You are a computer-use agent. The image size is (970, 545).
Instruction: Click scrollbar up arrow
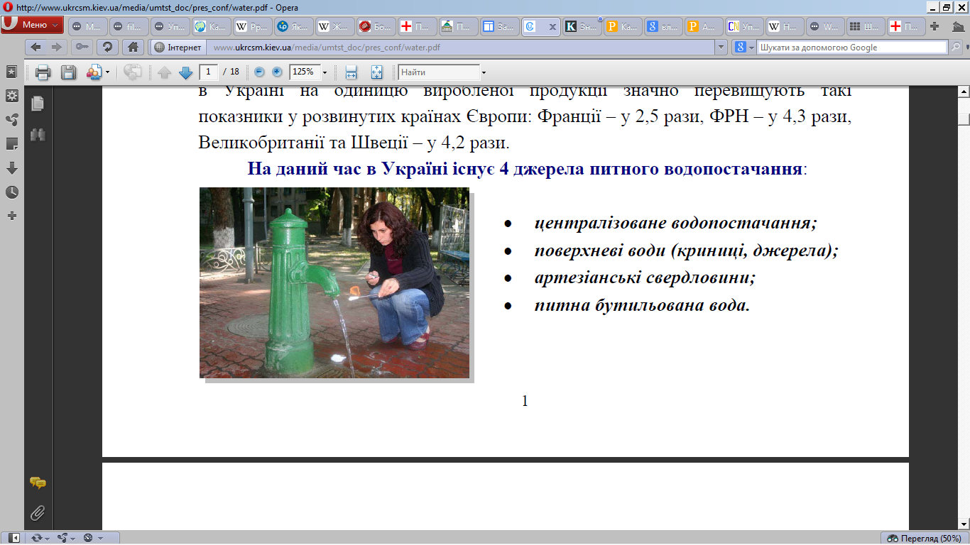pos(964,92)
